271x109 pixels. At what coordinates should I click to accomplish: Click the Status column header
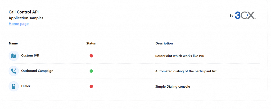pos(91,43)
